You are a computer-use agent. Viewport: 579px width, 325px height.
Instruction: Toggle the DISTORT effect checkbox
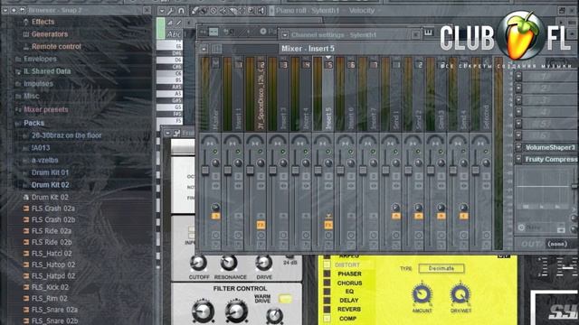(x=327, y=265)
